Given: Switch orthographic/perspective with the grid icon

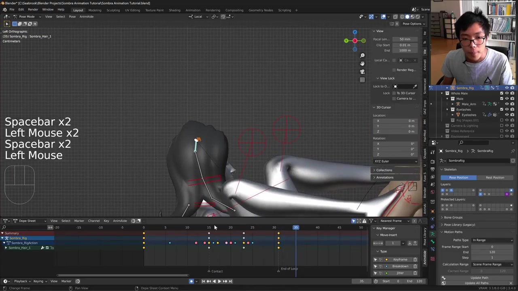Looking at the screenshot, I should click(x=362, y=80).
